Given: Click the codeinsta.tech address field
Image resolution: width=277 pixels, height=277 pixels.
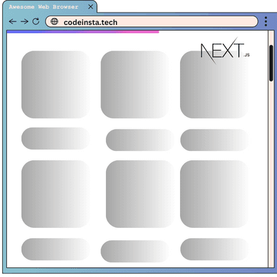Looking at the screenshot, I should click(x=152, y=21).
